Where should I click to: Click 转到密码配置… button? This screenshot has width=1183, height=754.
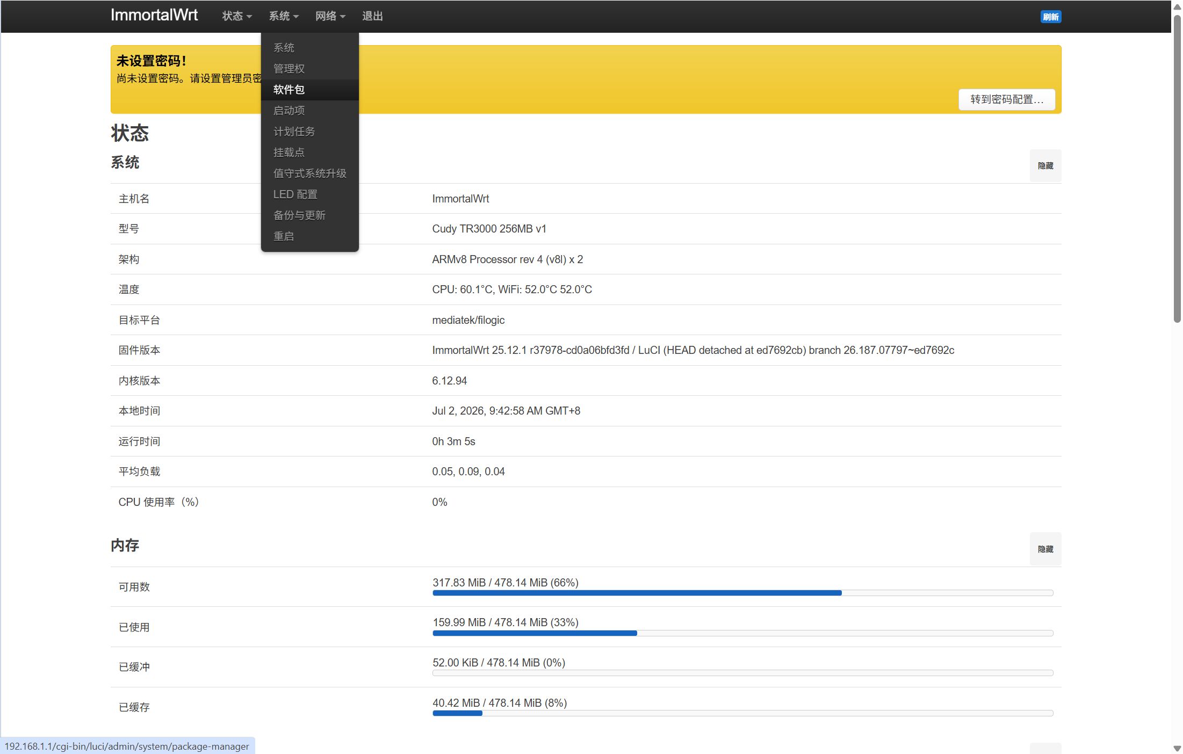point(1007,99)
